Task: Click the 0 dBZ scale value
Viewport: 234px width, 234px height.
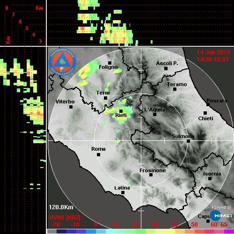Action: tap(96, 225)
